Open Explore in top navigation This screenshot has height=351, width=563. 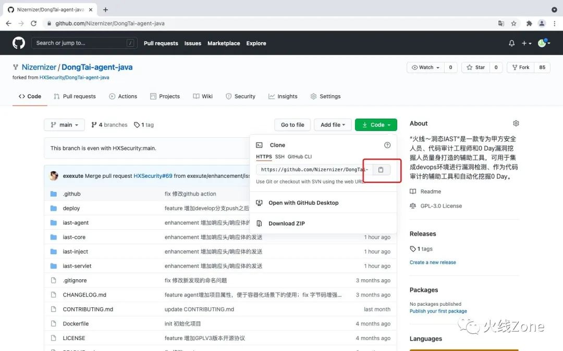pos(256,43)
